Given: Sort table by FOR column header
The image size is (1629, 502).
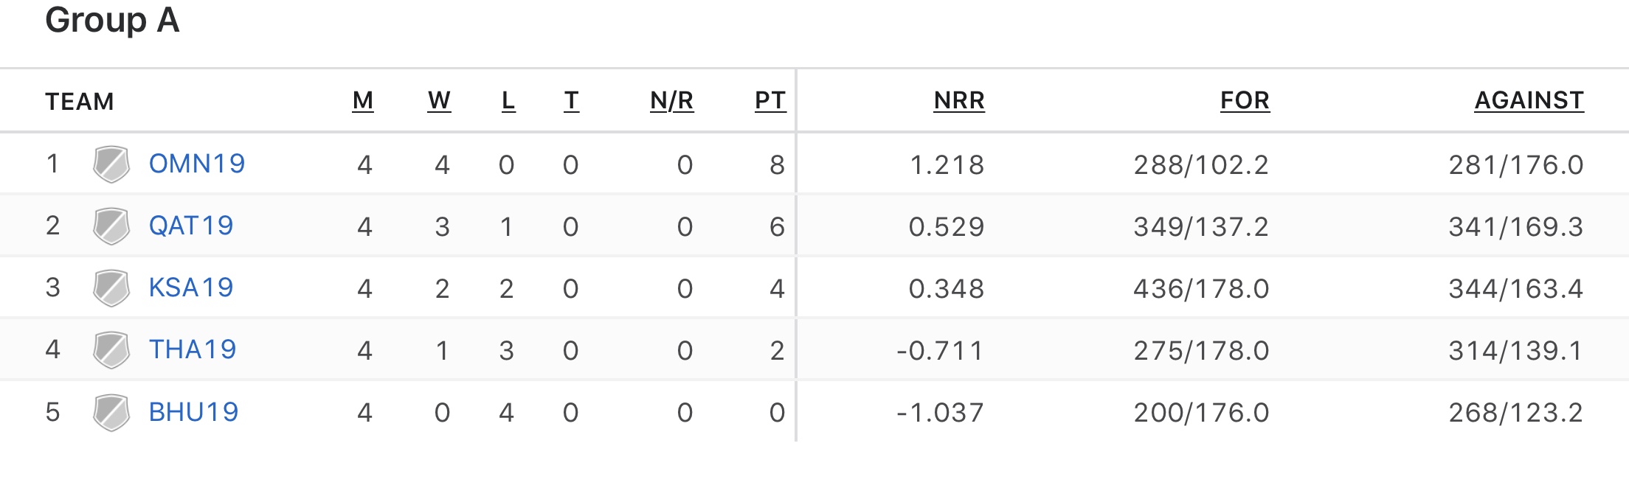Looking at the screenshot, I should coord(1245,100).
